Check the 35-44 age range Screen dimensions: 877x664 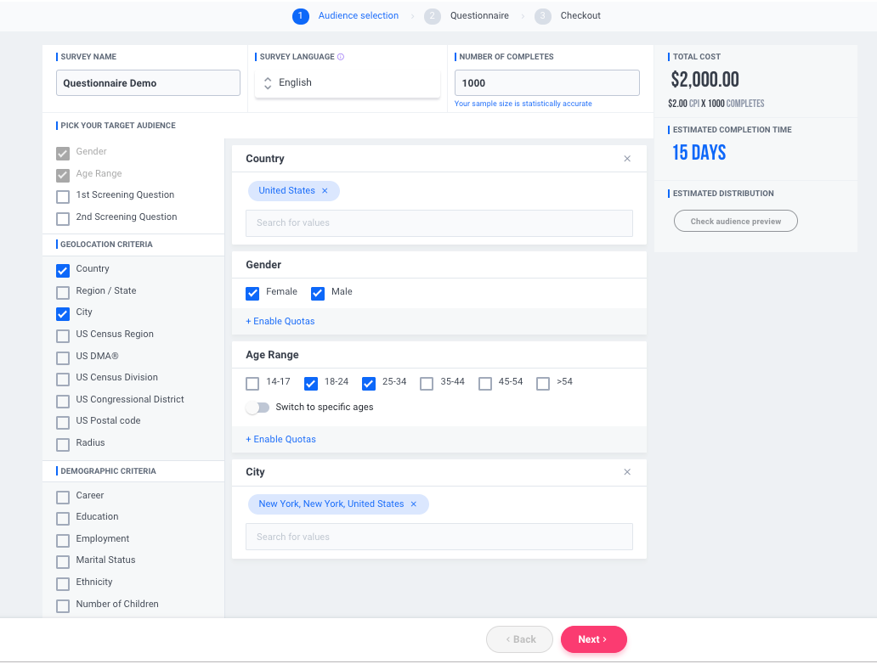427,384
